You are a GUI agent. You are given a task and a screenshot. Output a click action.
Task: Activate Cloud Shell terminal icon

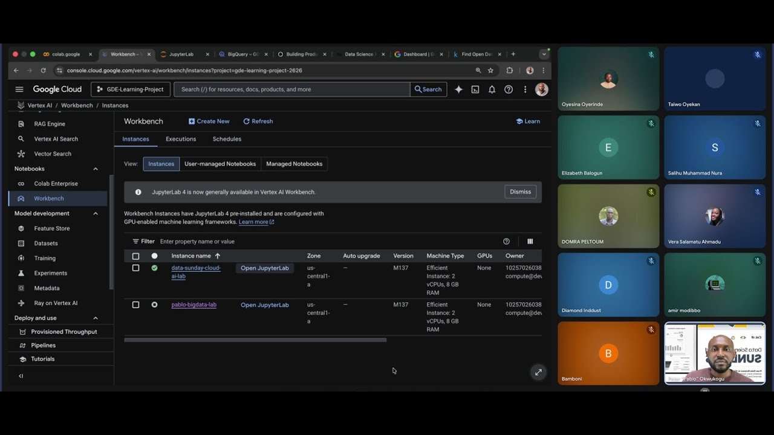pos(475,89)
